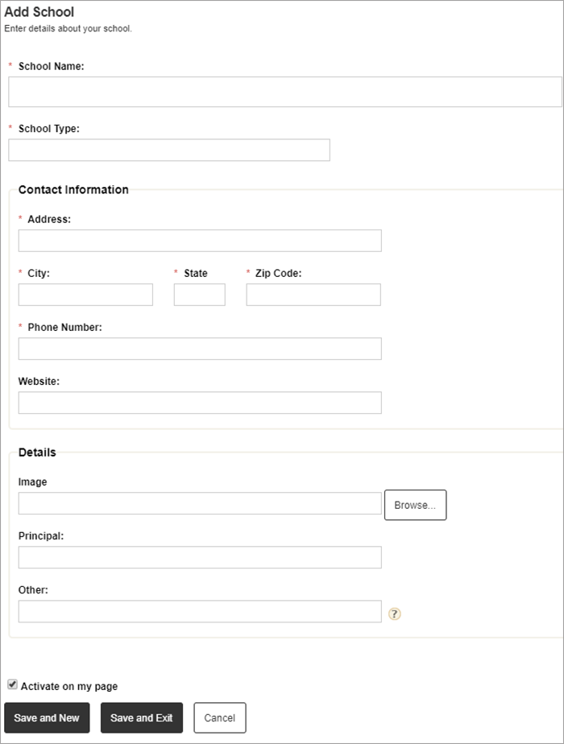Click the Image path field

click(x=199, y=502)
